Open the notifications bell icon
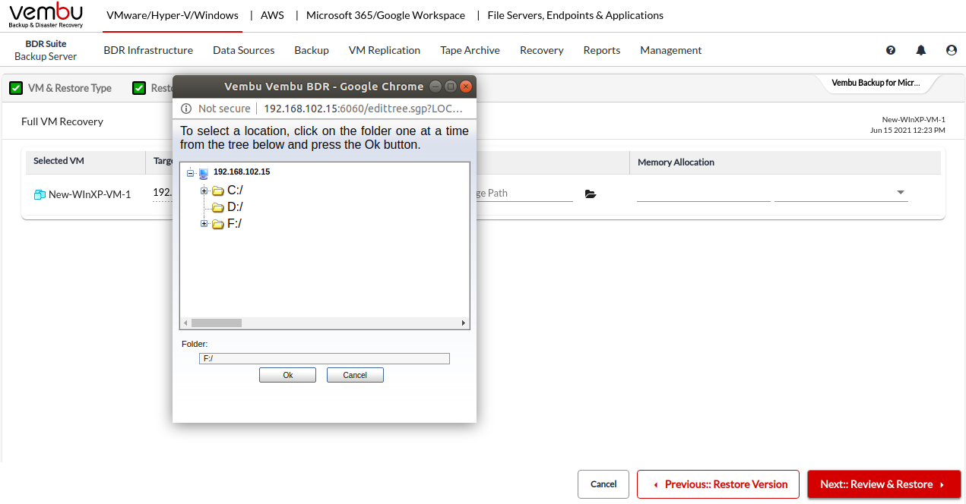966x504 pixels. pyautogui.click(x=921, y=50)
